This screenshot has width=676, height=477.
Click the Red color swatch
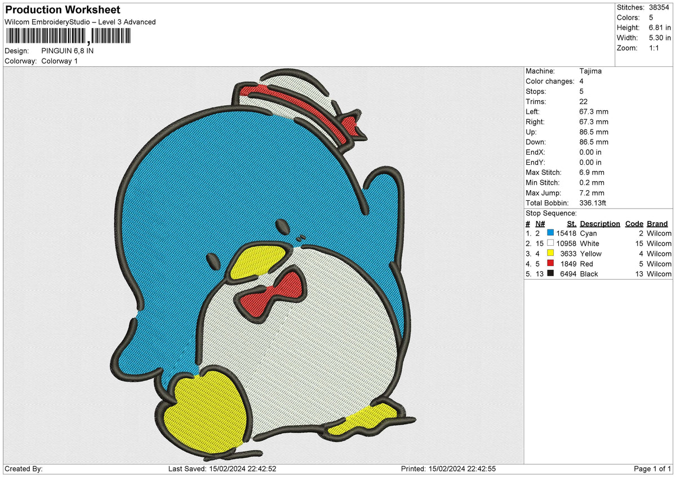550,263
